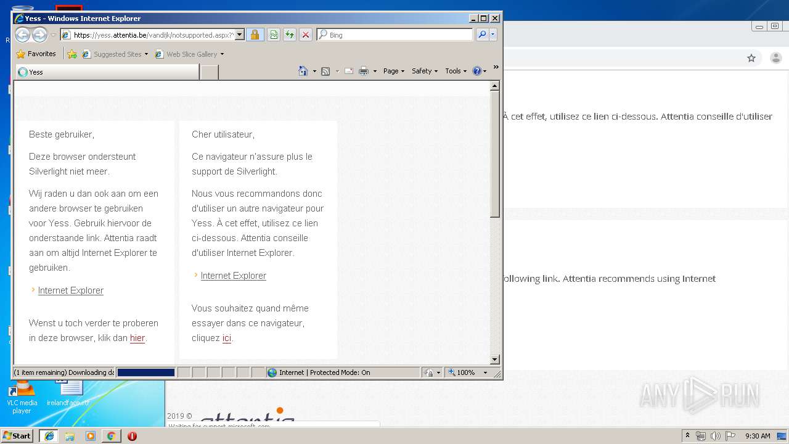Click the 9:30 AM system clock
This screenshot has width=789, height=444.
coord(758,436)
